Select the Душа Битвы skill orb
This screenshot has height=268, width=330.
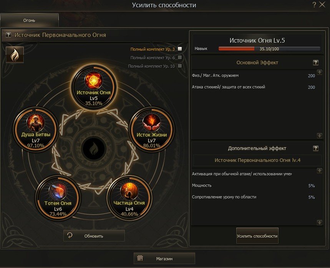tap(36, 129)
